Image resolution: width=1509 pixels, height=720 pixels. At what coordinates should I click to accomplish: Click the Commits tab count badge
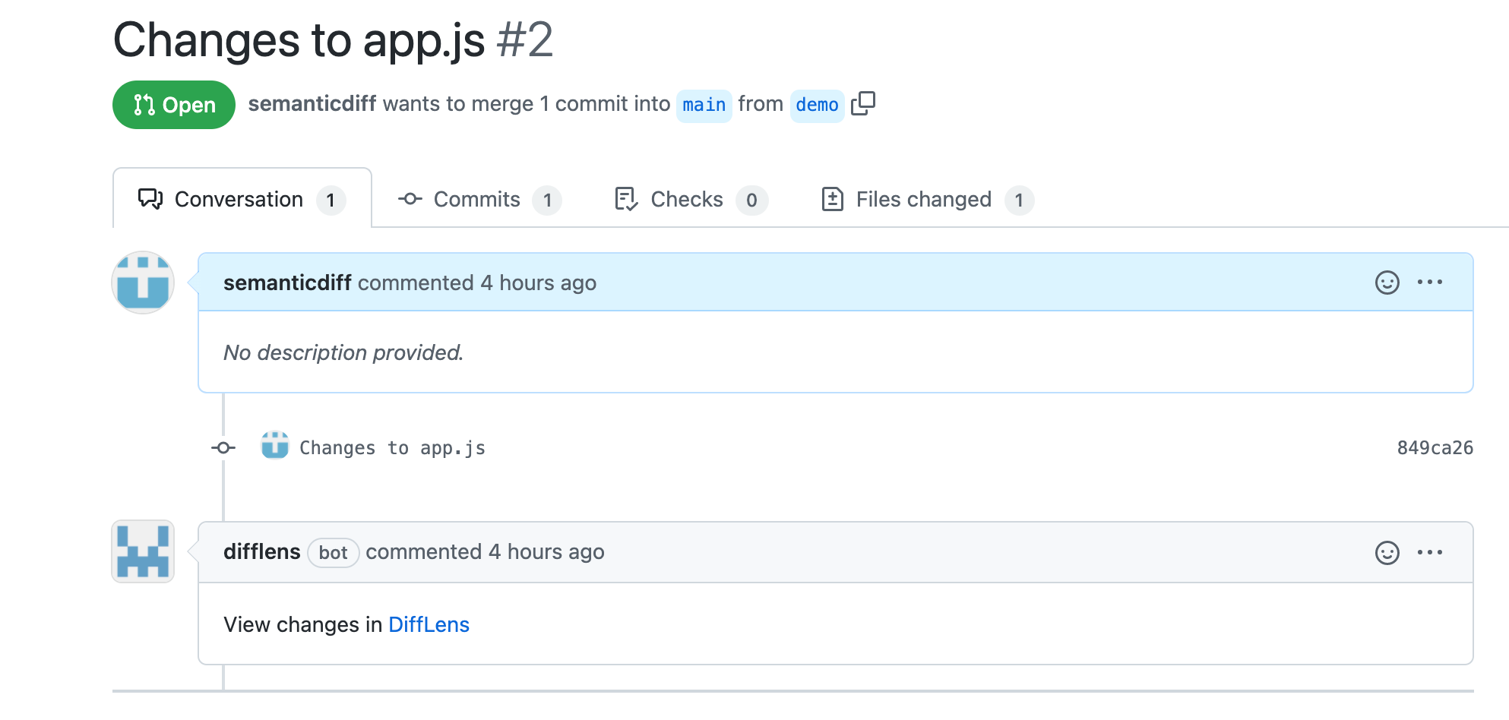pyautogui.click(x=547, y=201)
